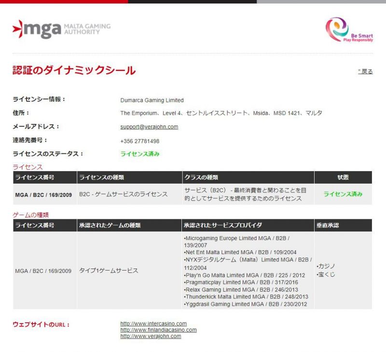Viewport: 386px width, 352px height.
Task: Click the ゲームの種類 section heading
Action: point(31,215)
